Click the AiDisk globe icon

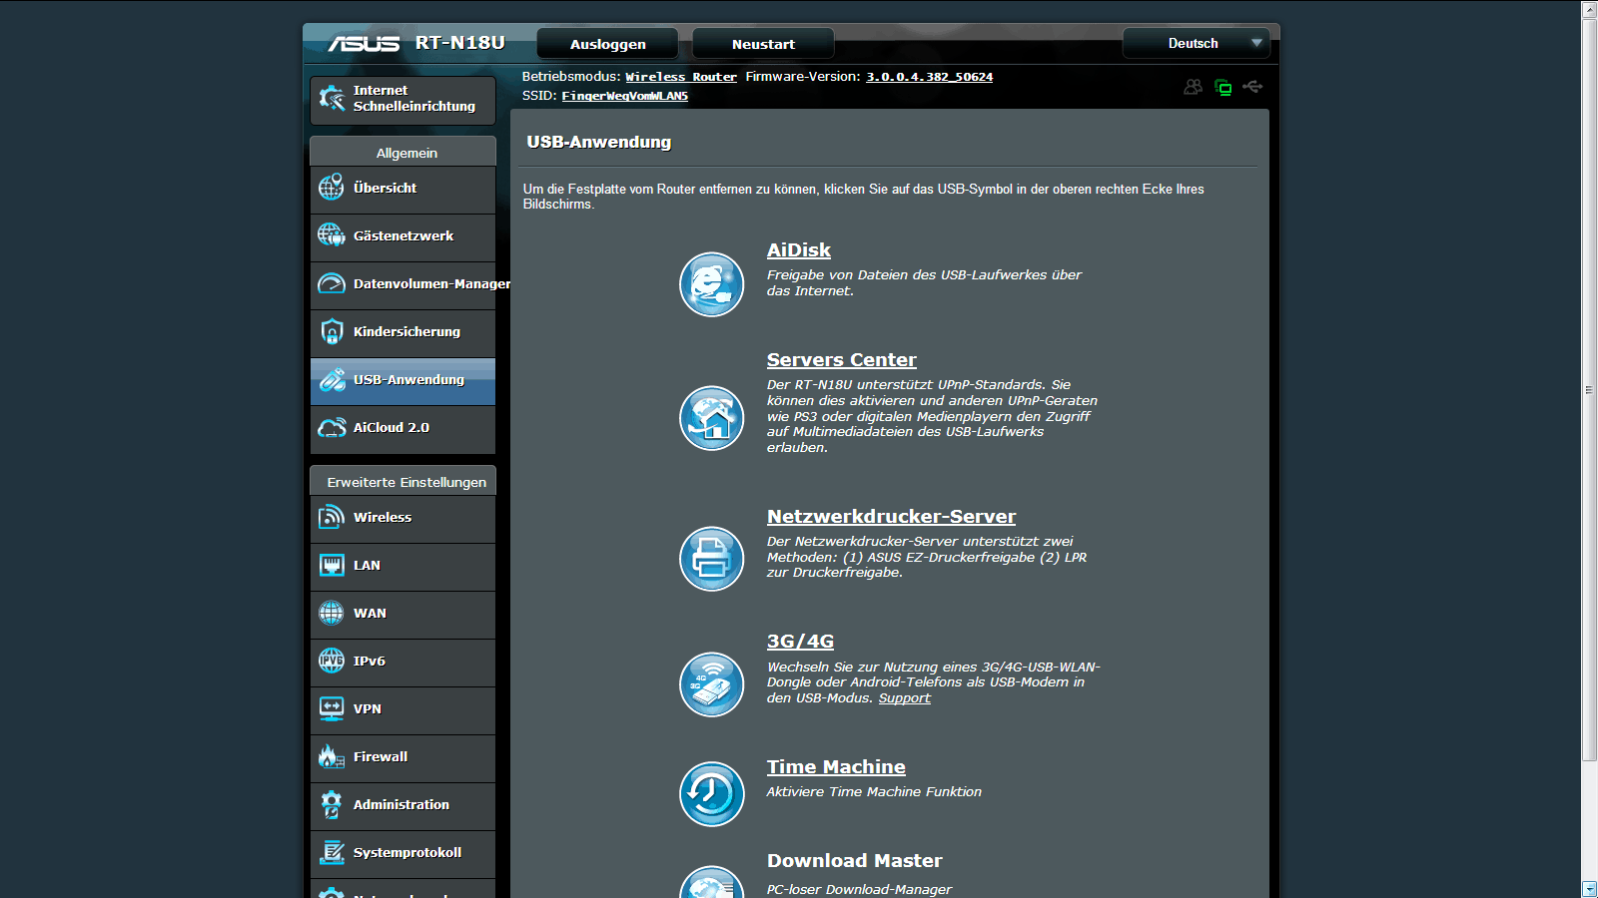click(x=711, y=284)
